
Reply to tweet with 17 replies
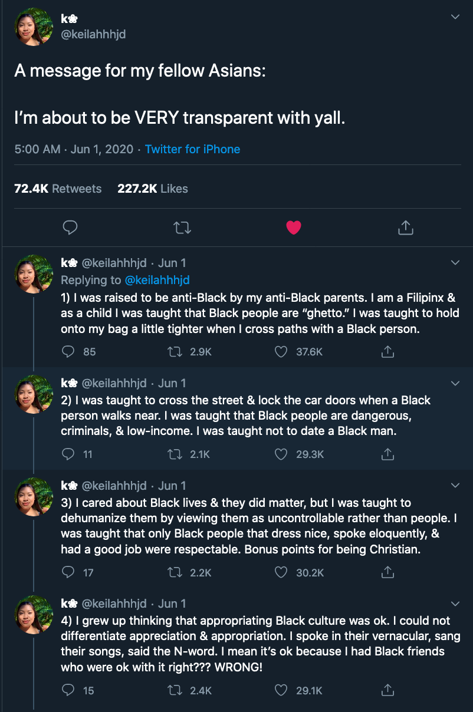pos(69,572)
